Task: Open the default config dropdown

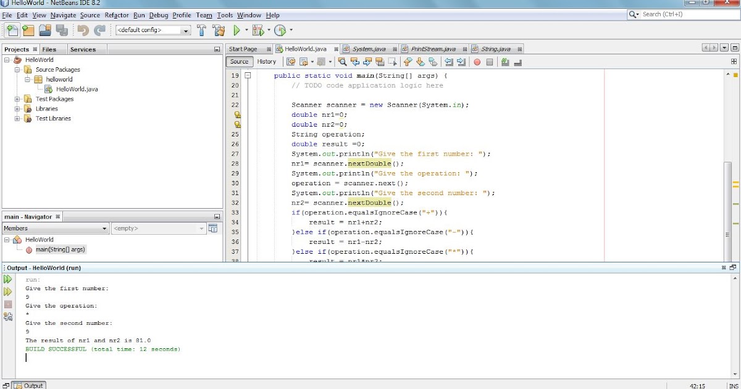Action: [x=185, y=30]
